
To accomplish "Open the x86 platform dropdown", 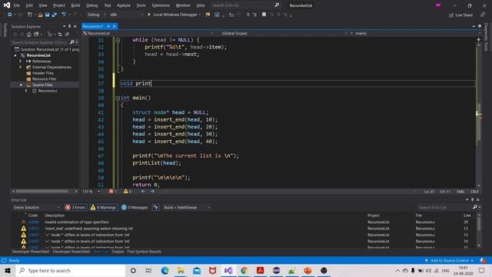I will pos(126,15).
